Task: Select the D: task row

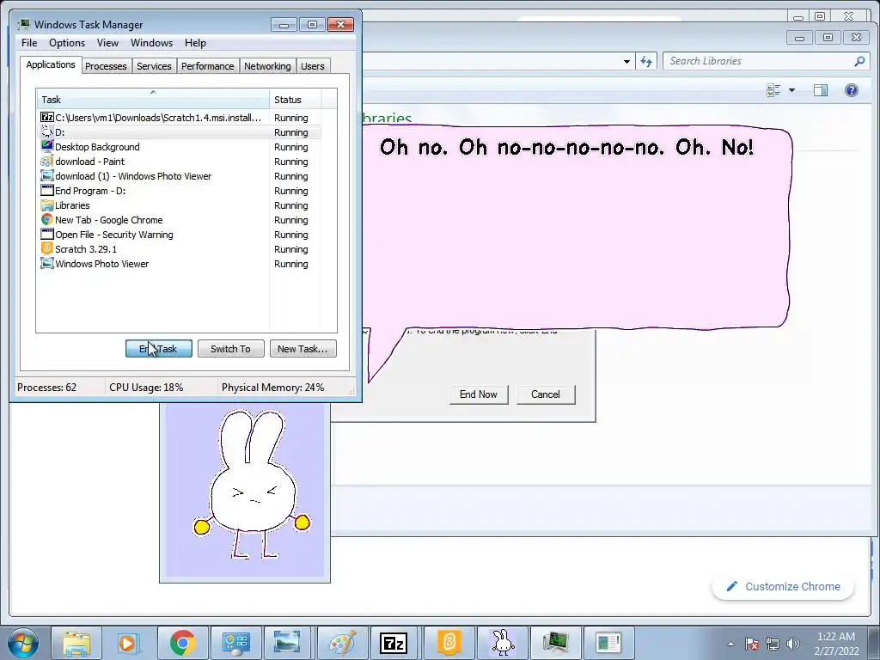Action: coord(180,131)
